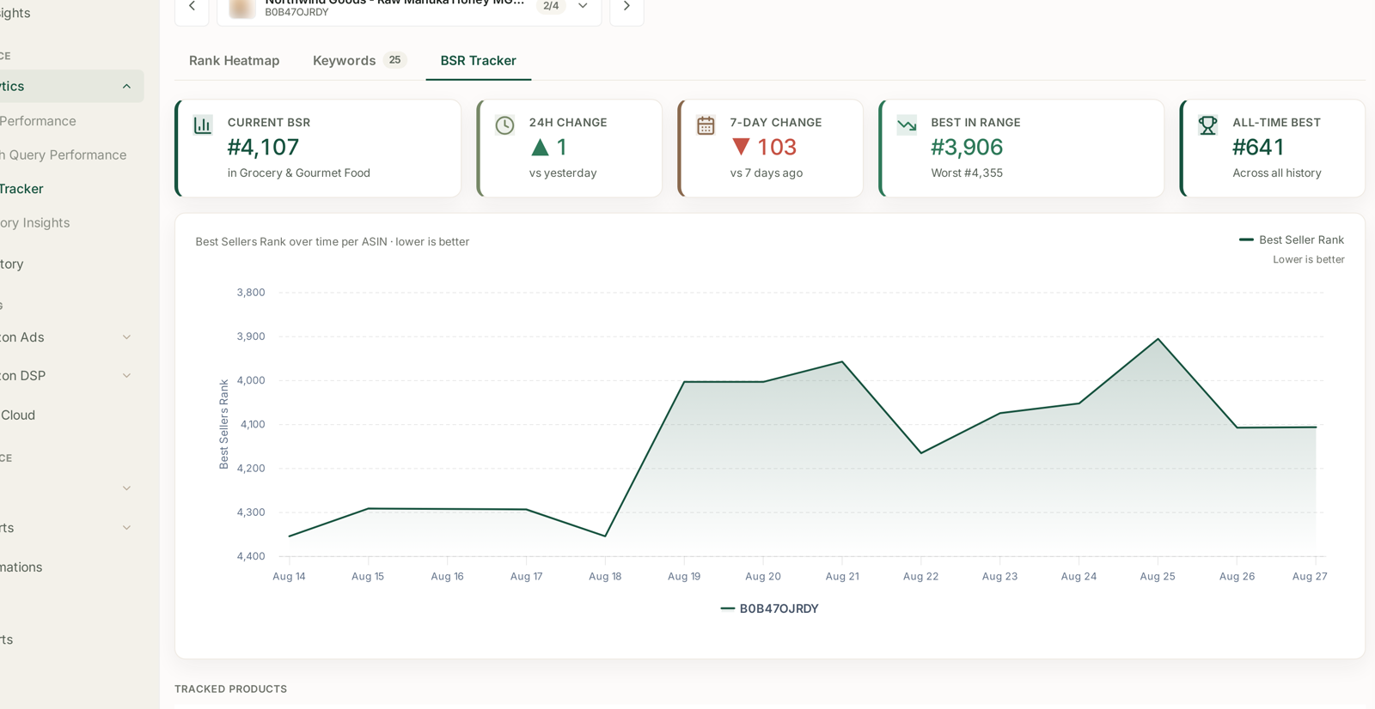Click the 2/4 counter badge in product selector
The image size is (1375, 709).
[x=551, y=6]
